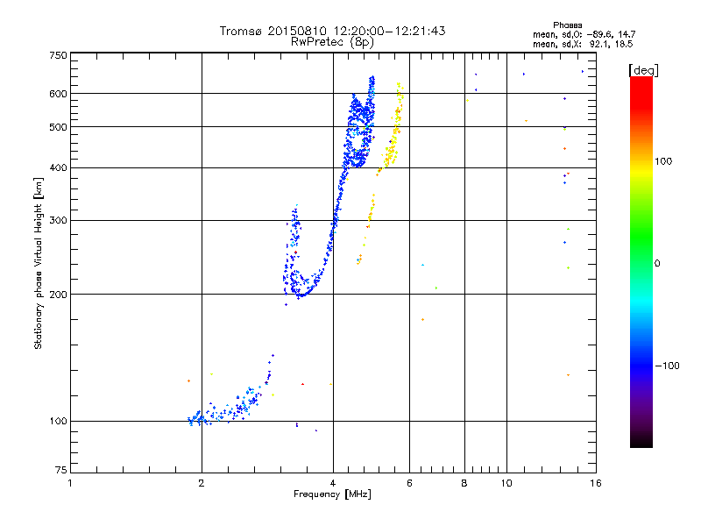Select the RwPretec (8p) subtitle
Screen dimensions: 701x526
pyautogui.click(x=332, y=42)
